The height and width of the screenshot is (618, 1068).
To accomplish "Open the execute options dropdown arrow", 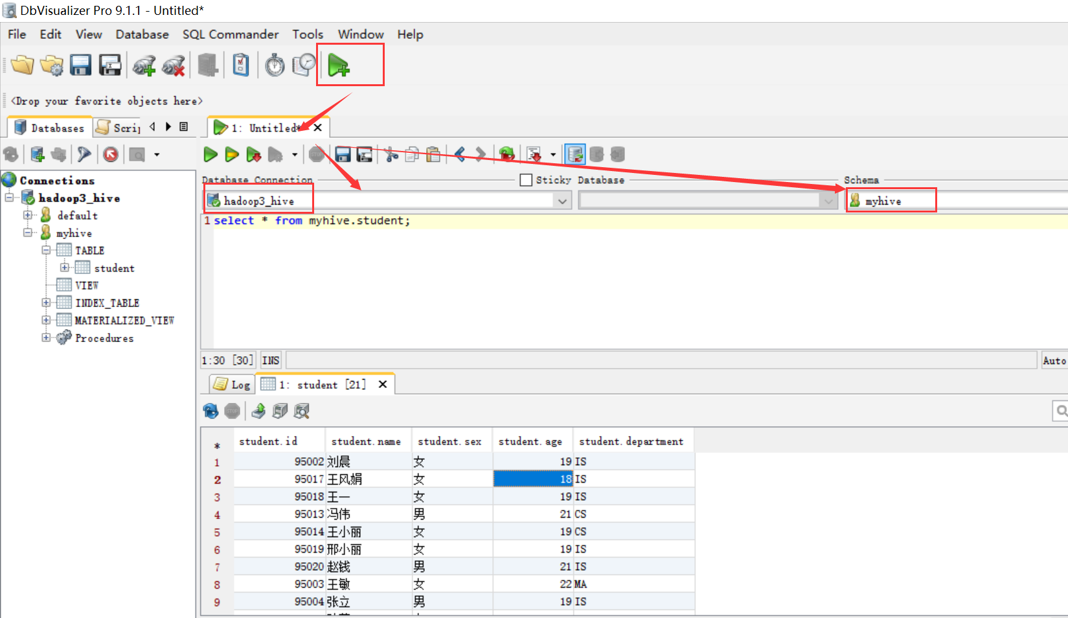I will tap(294, 155).
